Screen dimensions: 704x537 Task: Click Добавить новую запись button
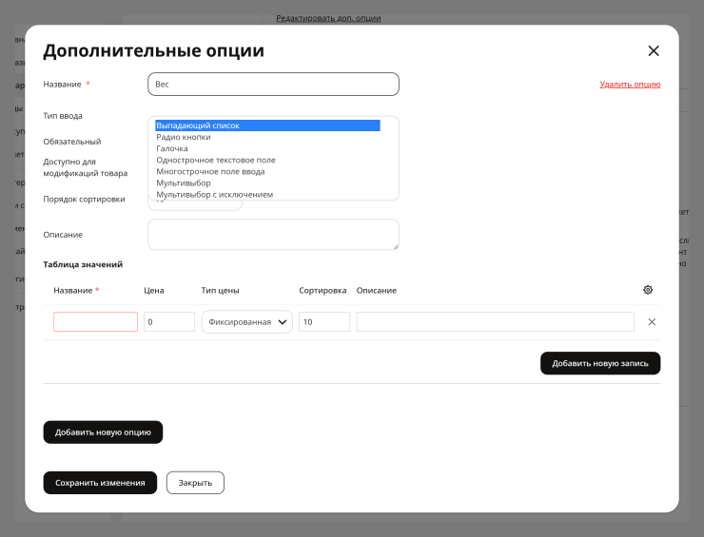click(600, 363)
